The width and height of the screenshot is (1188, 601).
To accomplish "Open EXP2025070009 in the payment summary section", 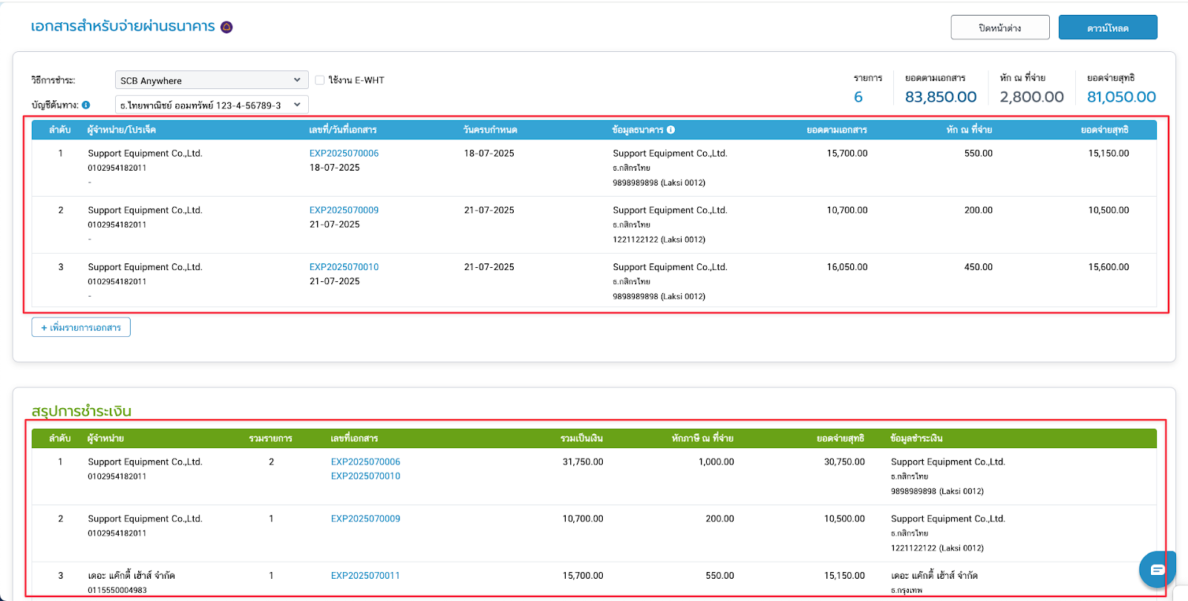I will pos(365,519).
